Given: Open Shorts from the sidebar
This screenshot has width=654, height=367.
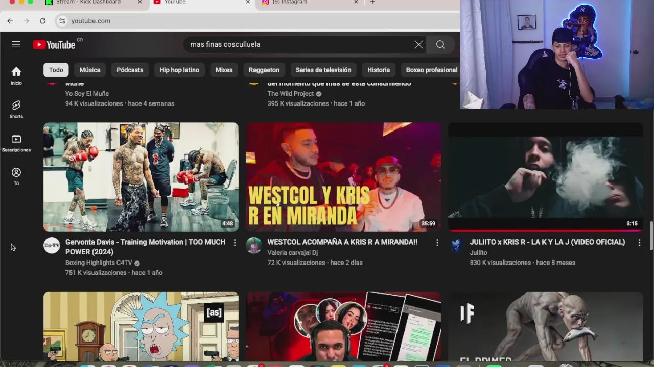Looking at the screenshot, I should point(16,109).
